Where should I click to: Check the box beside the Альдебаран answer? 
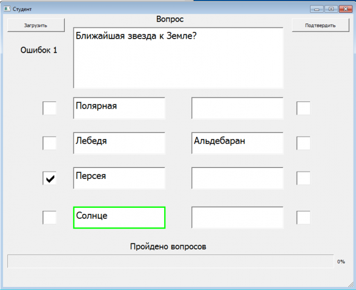click(303, 143)
